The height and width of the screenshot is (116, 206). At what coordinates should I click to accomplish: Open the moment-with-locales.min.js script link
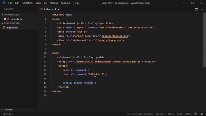pyautogui.click(x=108, y=62)
